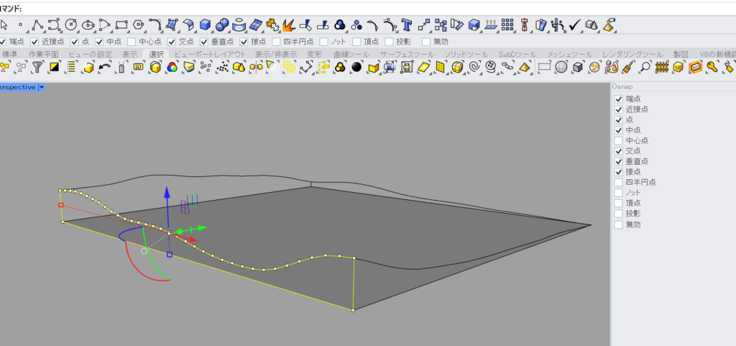Image resolution: width=736 pixels, height=346 pixels.
Task: Click the Circle tool icon
Action: [x=71, y=25]
